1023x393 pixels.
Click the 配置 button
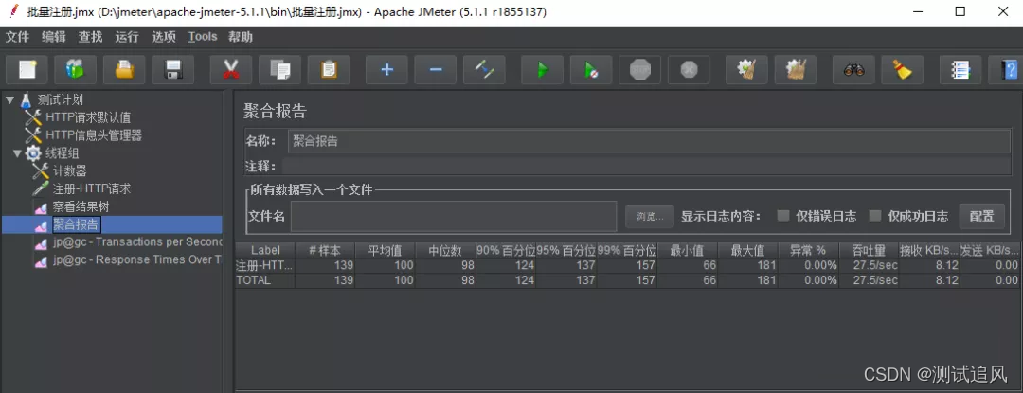click(982, 216)
